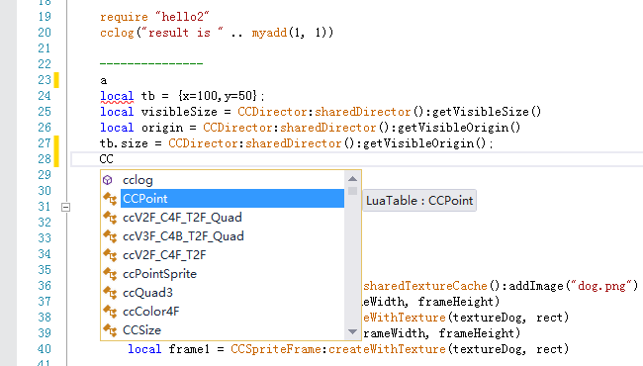Click frame1 variable on line 40
This screenshot has width=643, height=366.
pos(189,349)
